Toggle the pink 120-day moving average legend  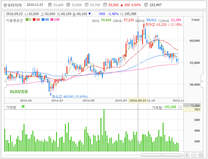pyautogui.click(x=55, y=20)
